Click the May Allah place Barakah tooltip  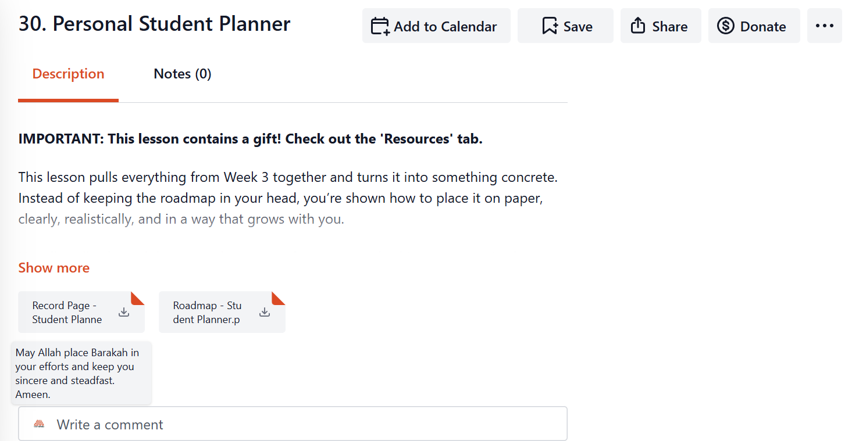(x=81, y=373)
